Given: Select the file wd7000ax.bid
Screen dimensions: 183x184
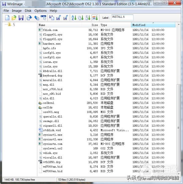Looking at the screenshot, I should click(53, 167).
